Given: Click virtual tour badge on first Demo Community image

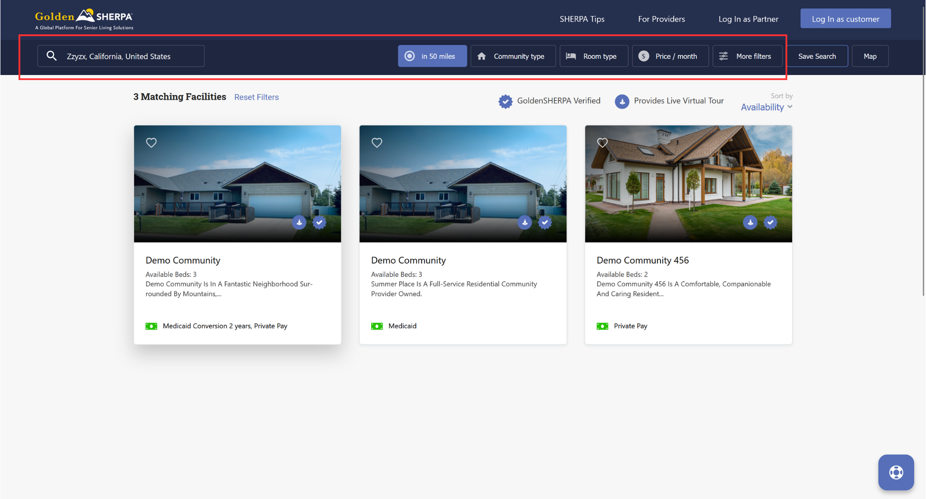Looking at the screenshot, I should pos(299,222).
